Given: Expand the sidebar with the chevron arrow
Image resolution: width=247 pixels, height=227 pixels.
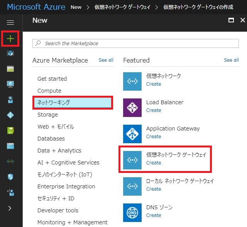Looking at the screenshot, I should tap(10, 208).
